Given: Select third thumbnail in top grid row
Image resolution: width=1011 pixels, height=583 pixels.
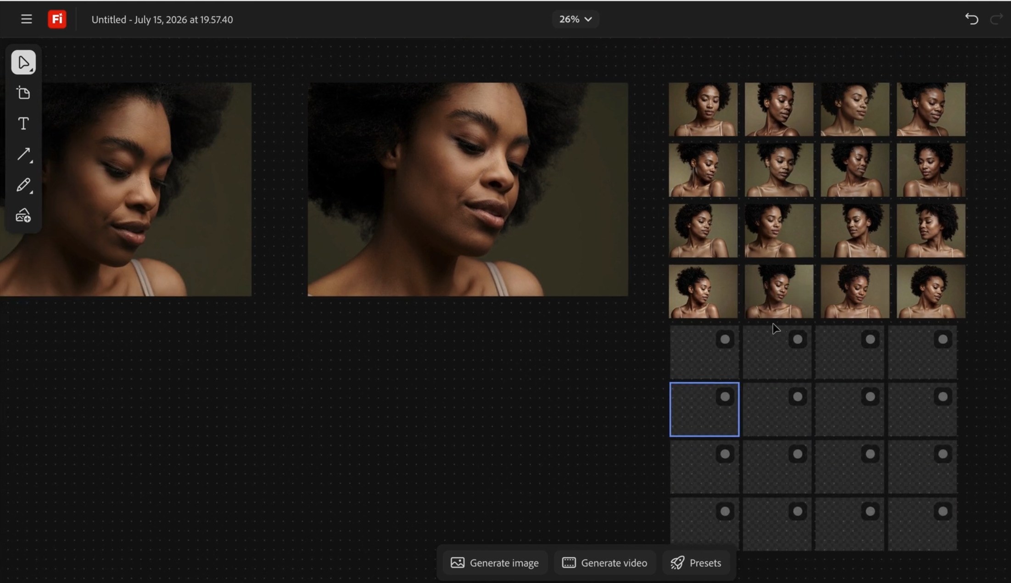Looking at the screenshot, I should pyautogui.click(x=855, y=109).
